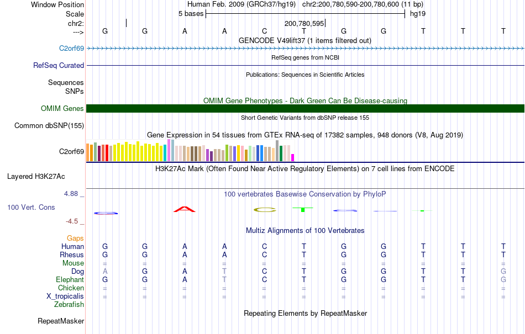525x334 pixels.
Task: Click the Common dbSNP(155) track label
Action: pos(49,126)
